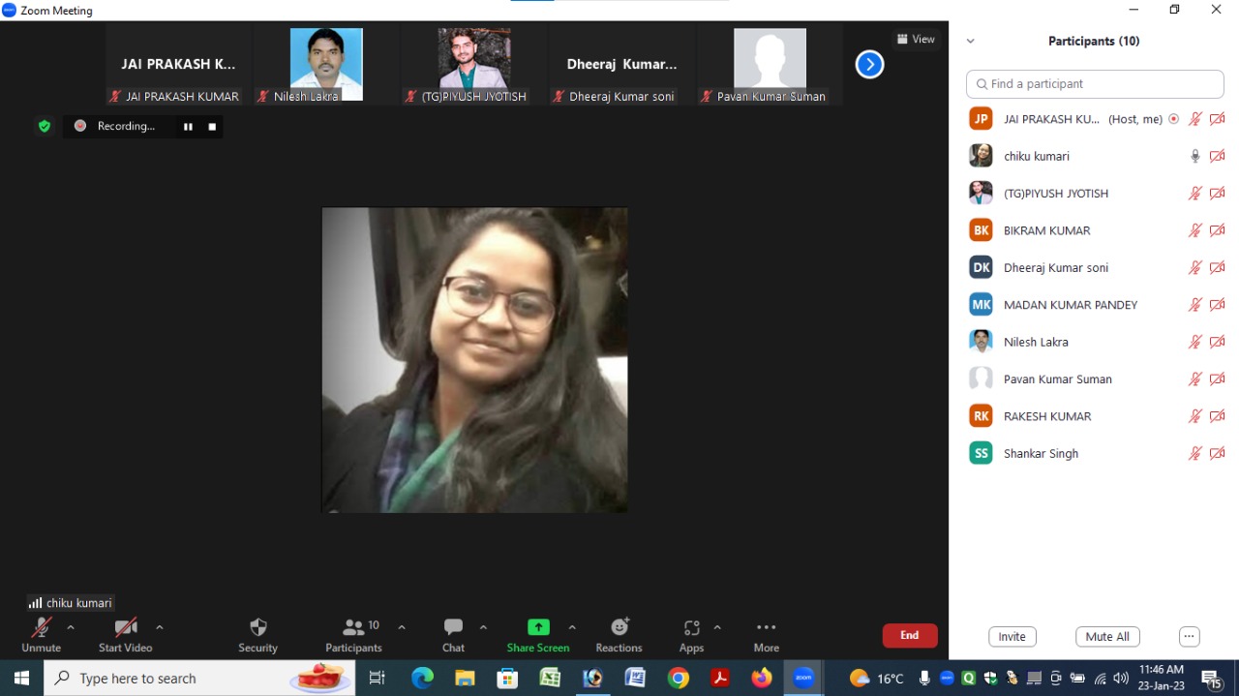
Task: Click the main speaker video of chiku kumari
Action: (474, 360)
